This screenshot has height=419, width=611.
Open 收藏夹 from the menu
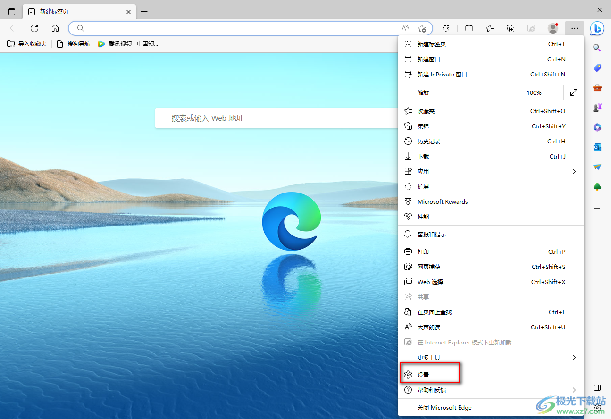(491, 111)
